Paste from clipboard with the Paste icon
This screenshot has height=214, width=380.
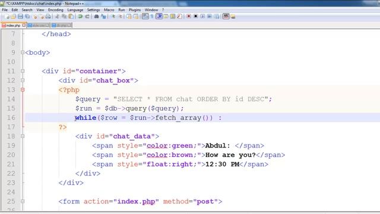coord(71,17)
